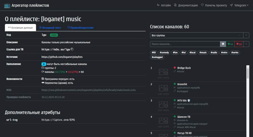Clear the channel search with the X
The width and height of the screenshot is (253, 137).
pos(246,44)
